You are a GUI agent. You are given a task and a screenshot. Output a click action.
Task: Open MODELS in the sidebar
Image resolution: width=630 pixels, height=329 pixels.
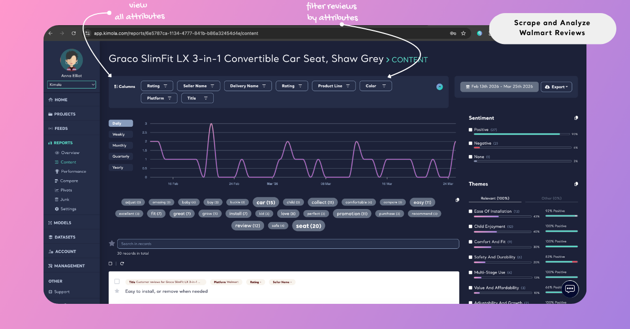59,223
